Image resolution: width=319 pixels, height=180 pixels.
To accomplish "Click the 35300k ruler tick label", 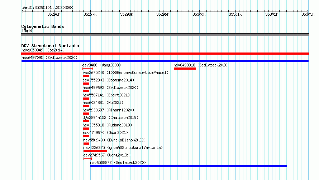I will pyautogui.click(x=199, y=14).
